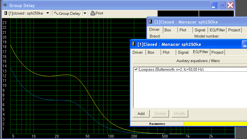Select the Lowpass (Butterworth, n=2, fc=50,00 Hz) entry

coord(171,69)
